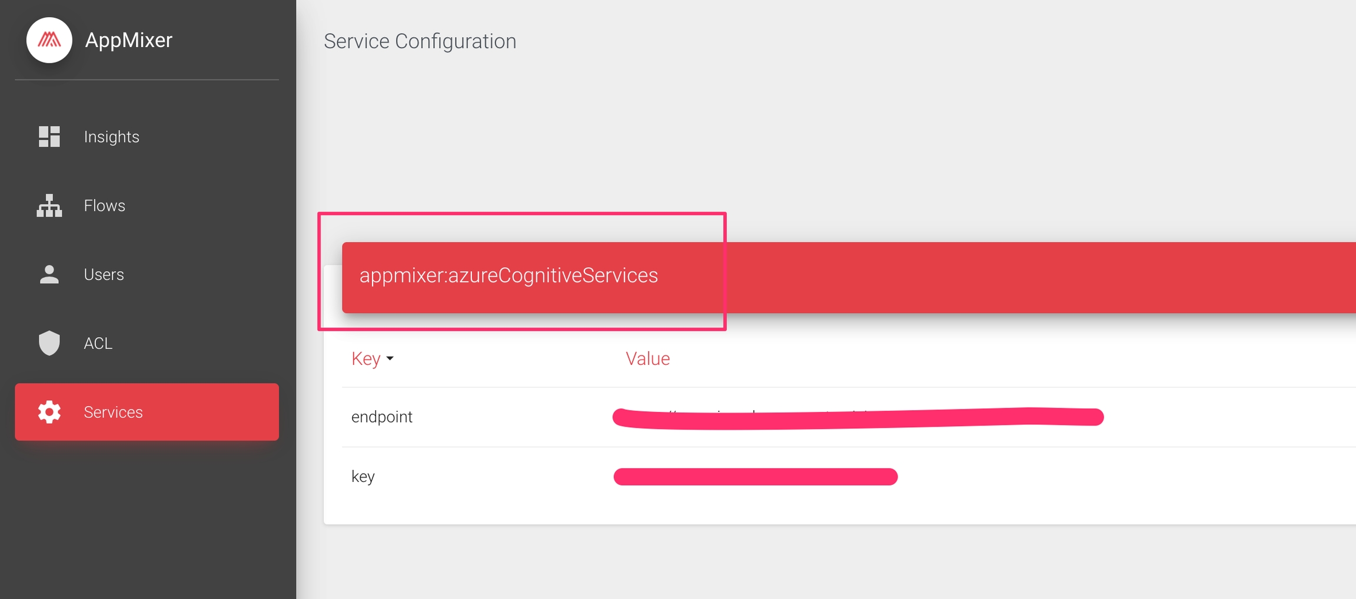
Task: Click the endpoint row key name
Action: point(381,417)
